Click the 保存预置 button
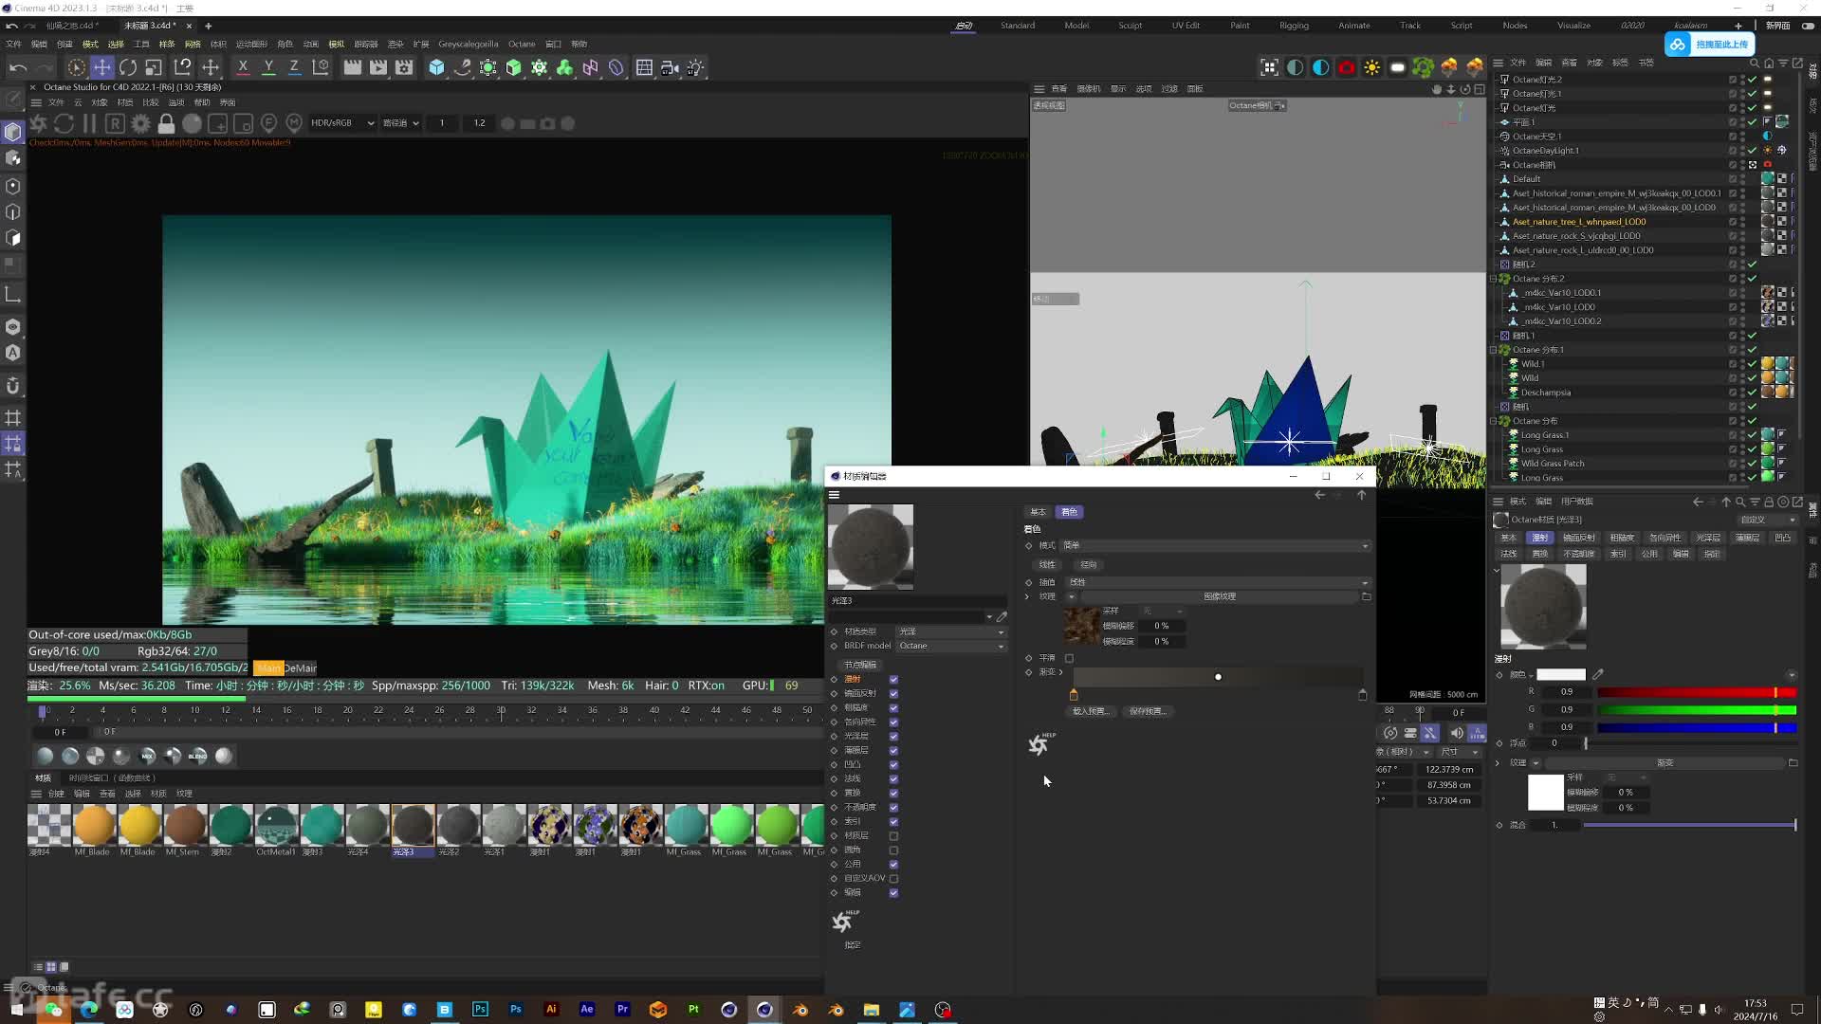 pos(1148,711)
